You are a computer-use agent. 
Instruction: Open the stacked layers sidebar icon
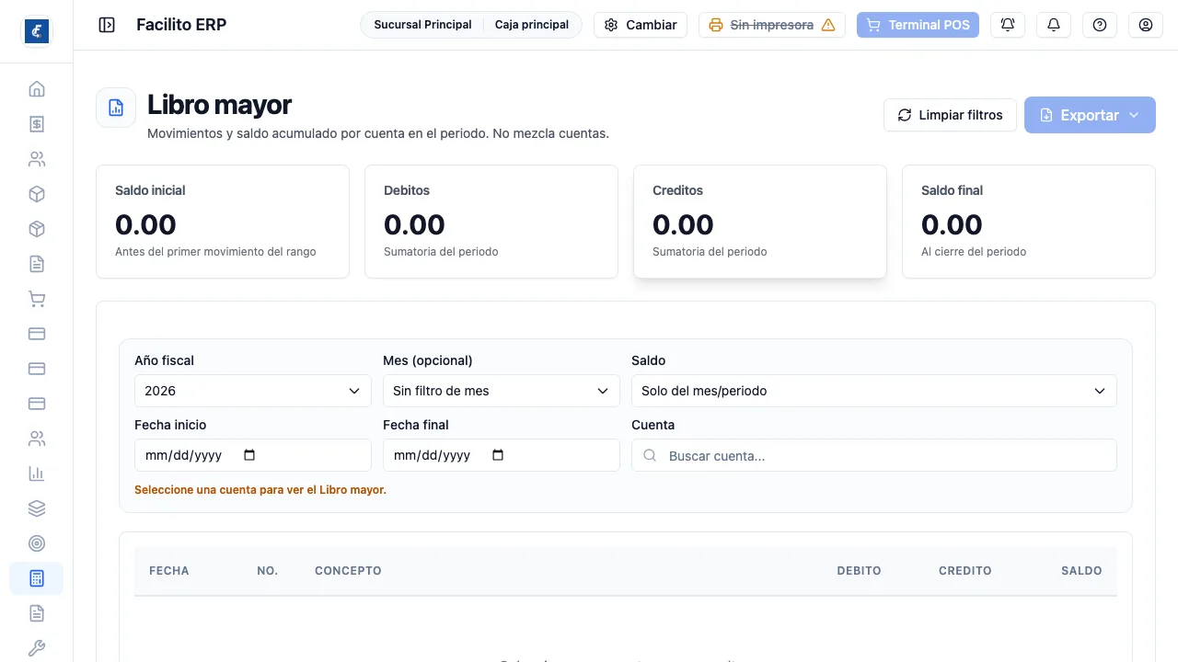[x=37, y=508]
